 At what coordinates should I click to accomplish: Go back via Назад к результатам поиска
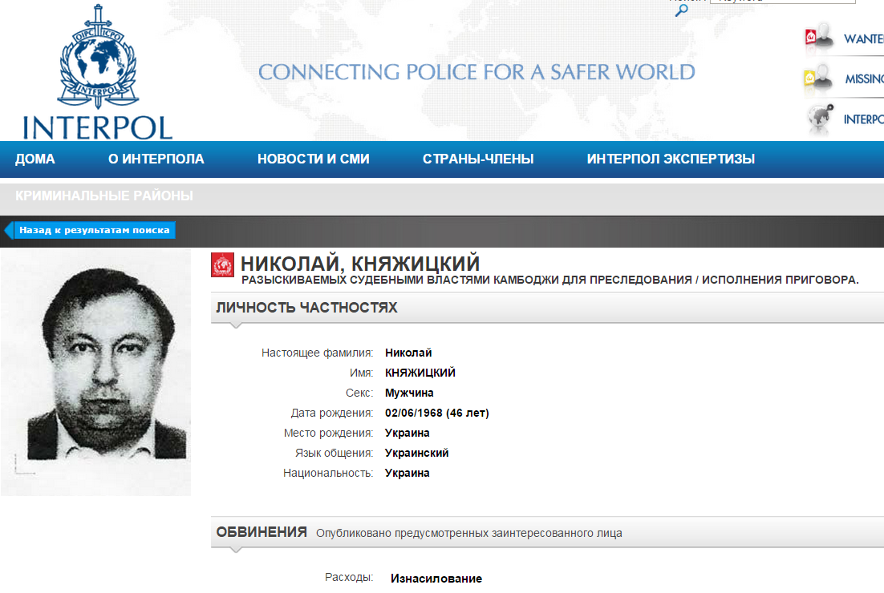(90, 230)
